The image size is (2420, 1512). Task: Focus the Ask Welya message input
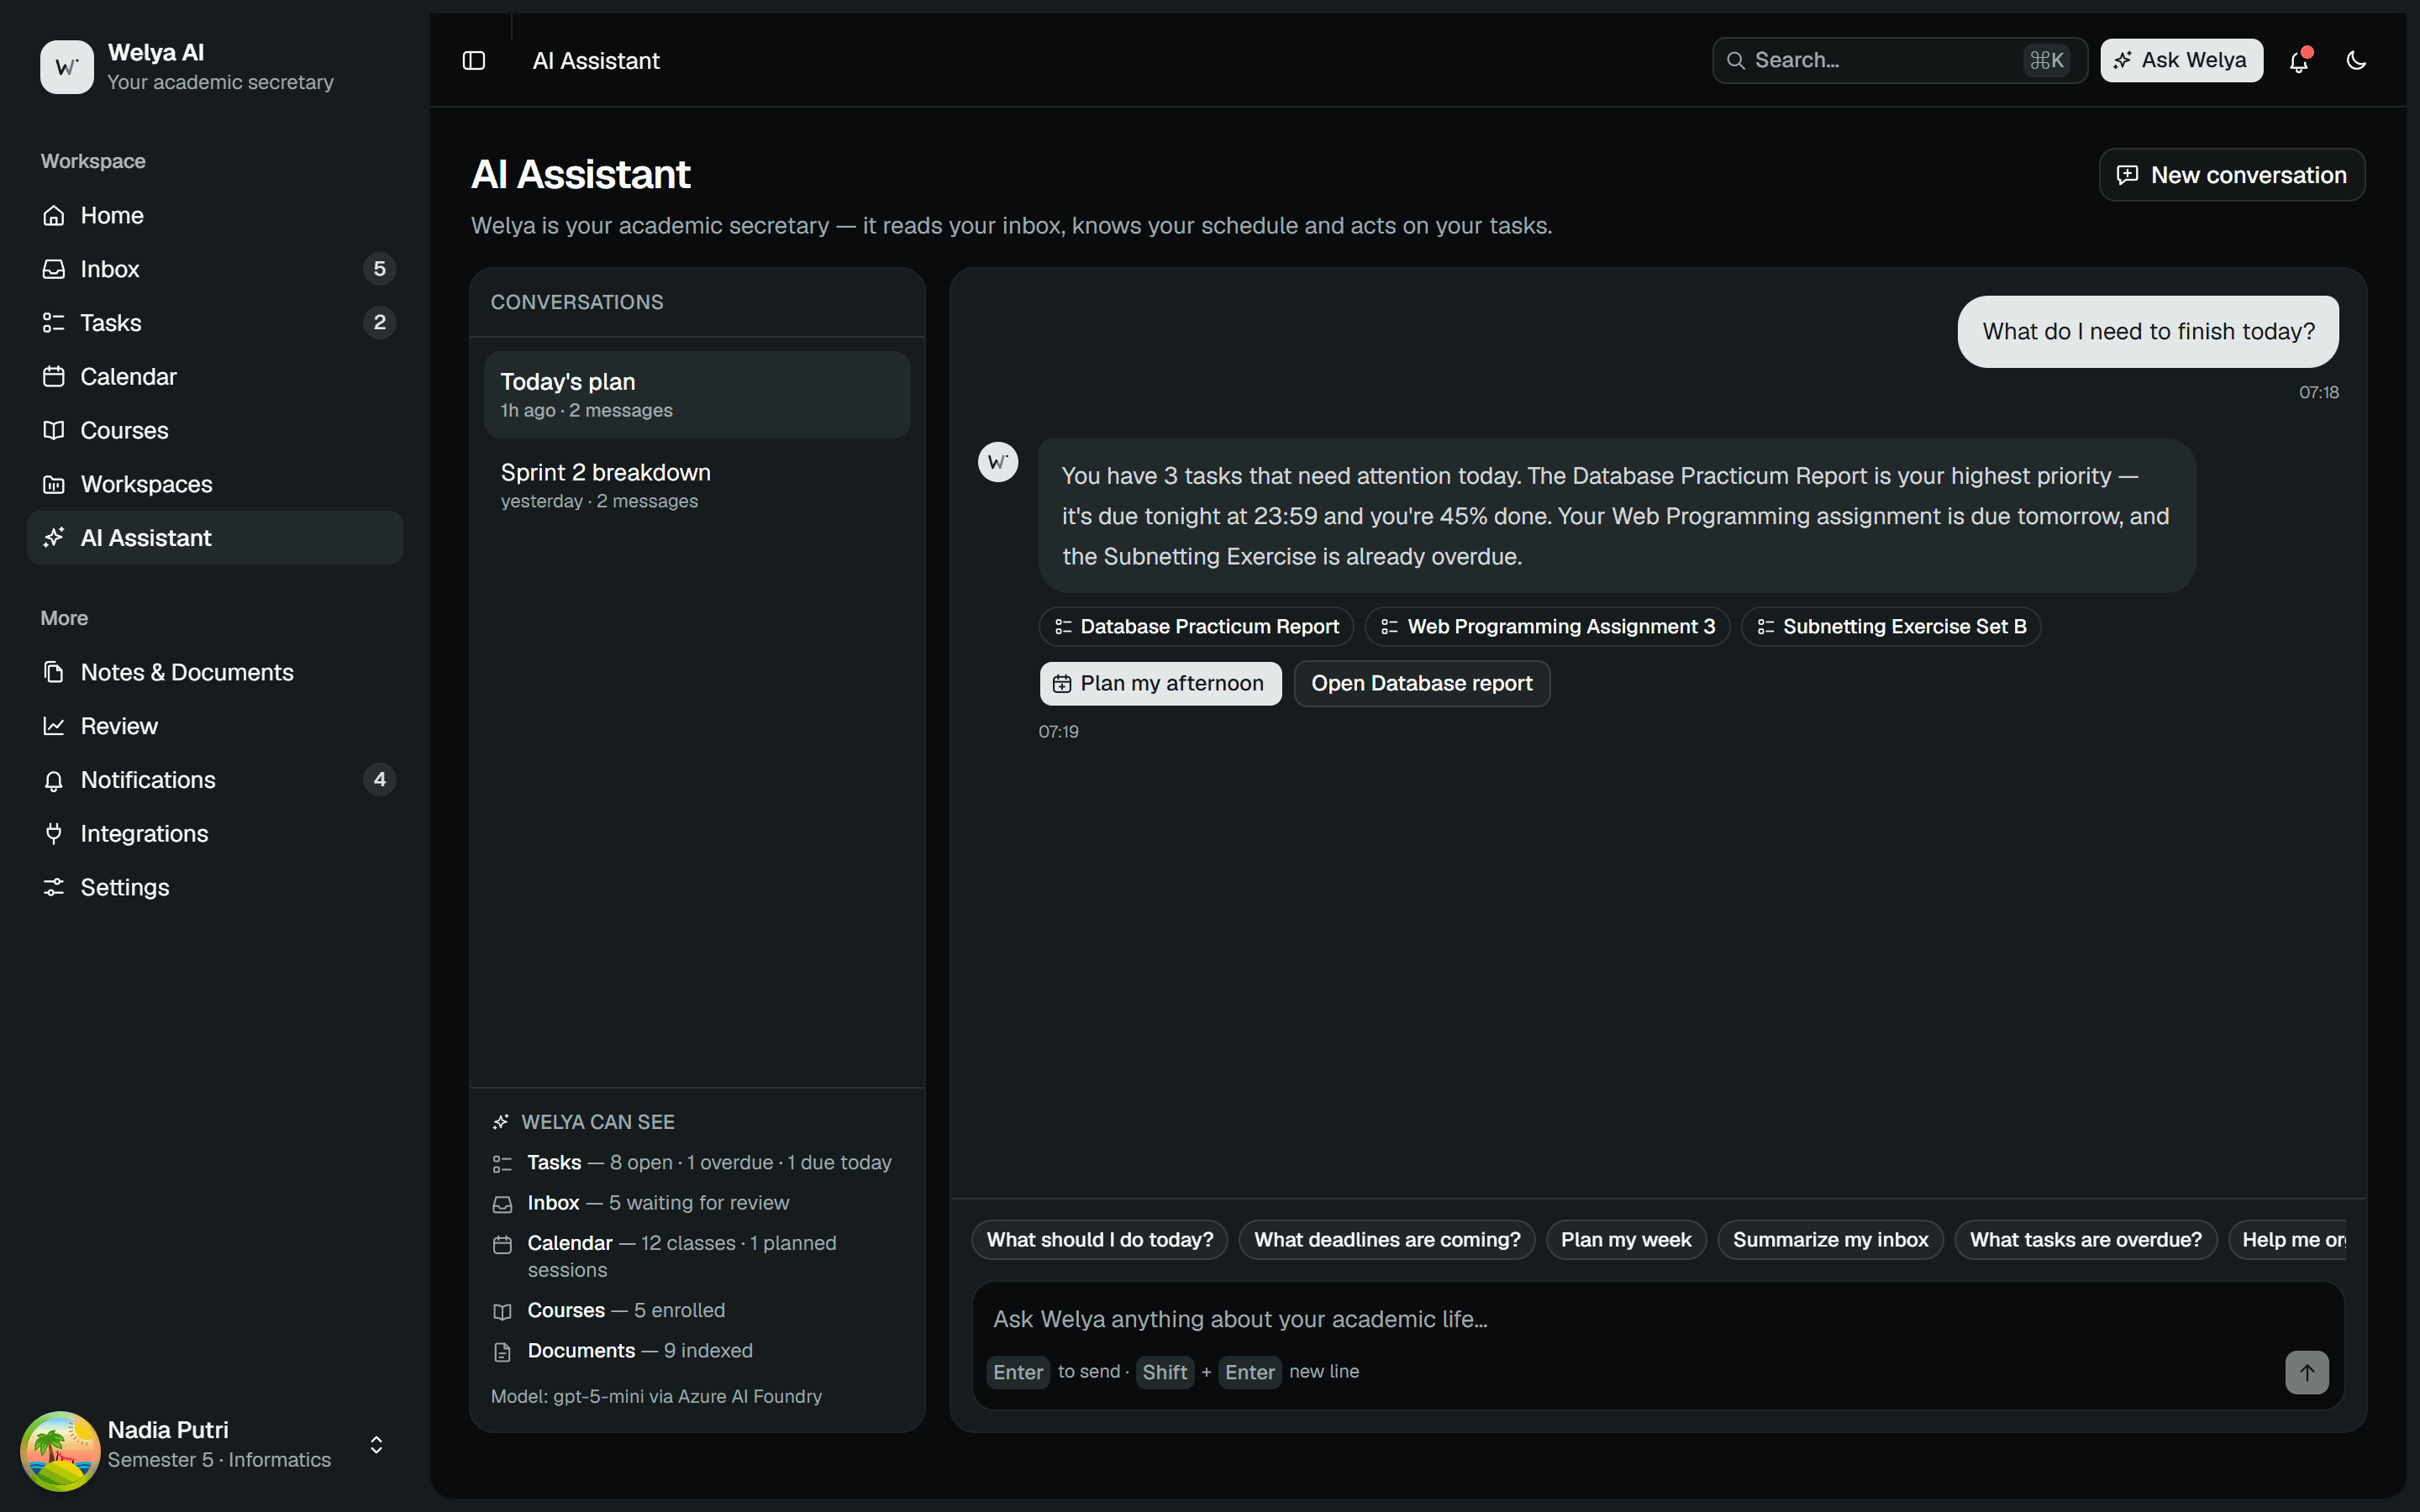pos(1658,1320)
